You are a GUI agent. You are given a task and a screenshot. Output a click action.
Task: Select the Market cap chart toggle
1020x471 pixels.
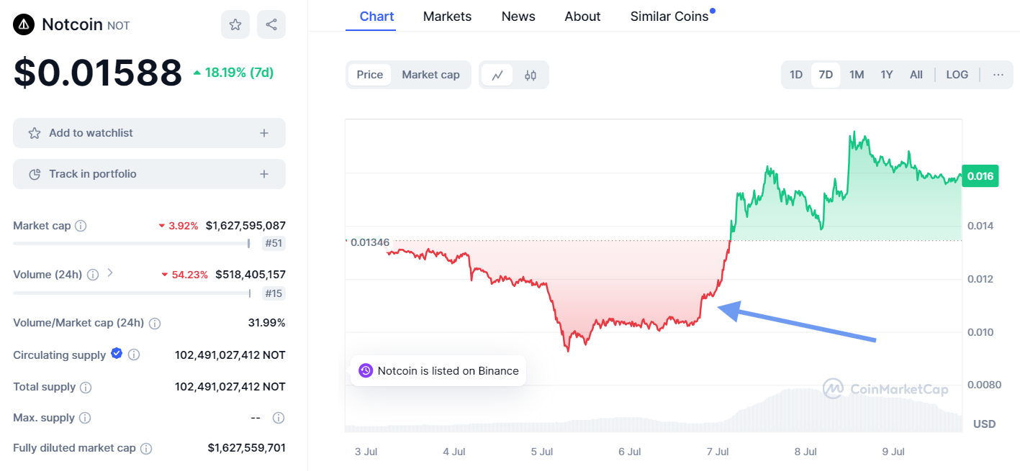pos(430,75)
